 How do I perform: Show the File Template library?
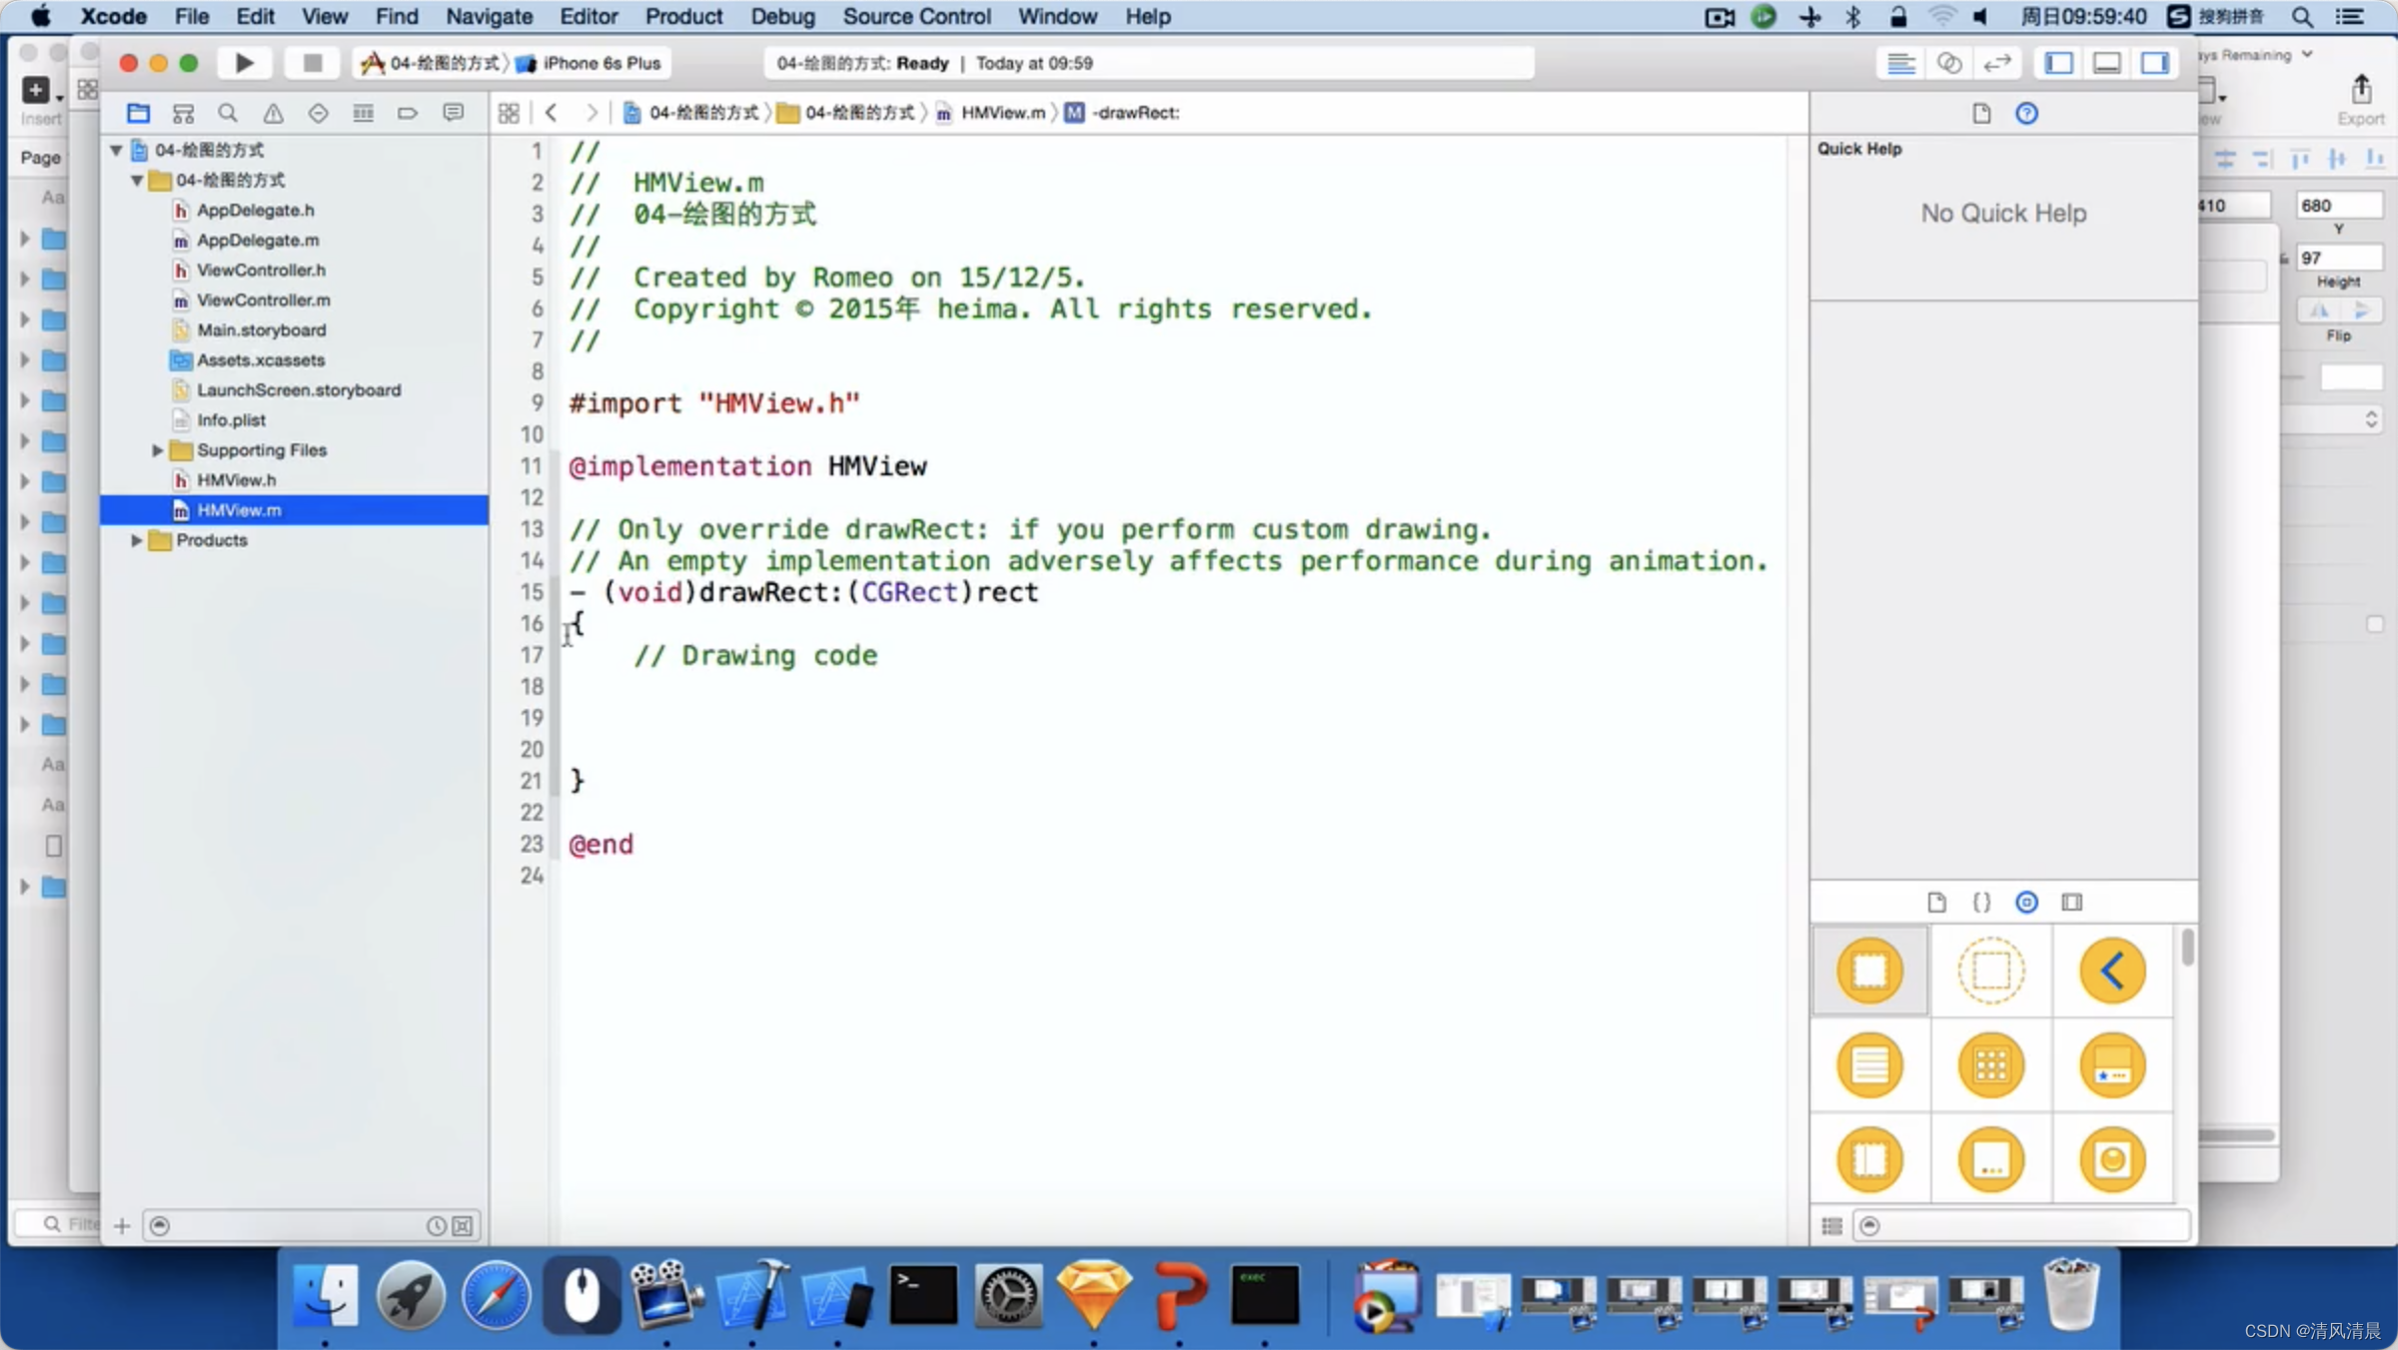click(x=1936, y=903)
